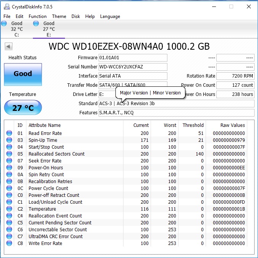Click status orb for Read Error Rate
The image size is (258, 258).
click(9, 133)
